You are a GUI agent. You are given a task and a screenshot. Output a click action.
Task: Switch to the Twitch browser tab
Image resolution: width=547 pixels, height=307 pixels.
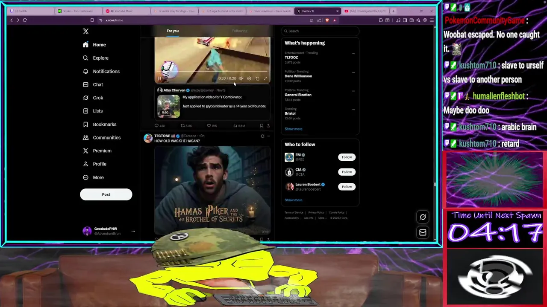click(x=32, y=11)
